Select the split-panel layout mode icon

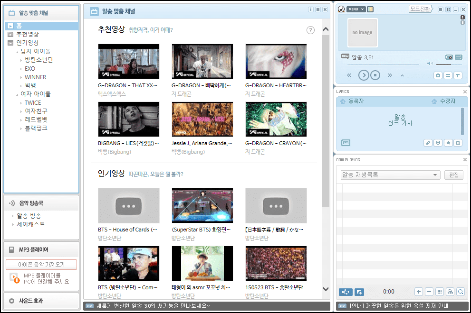[448, 9]
